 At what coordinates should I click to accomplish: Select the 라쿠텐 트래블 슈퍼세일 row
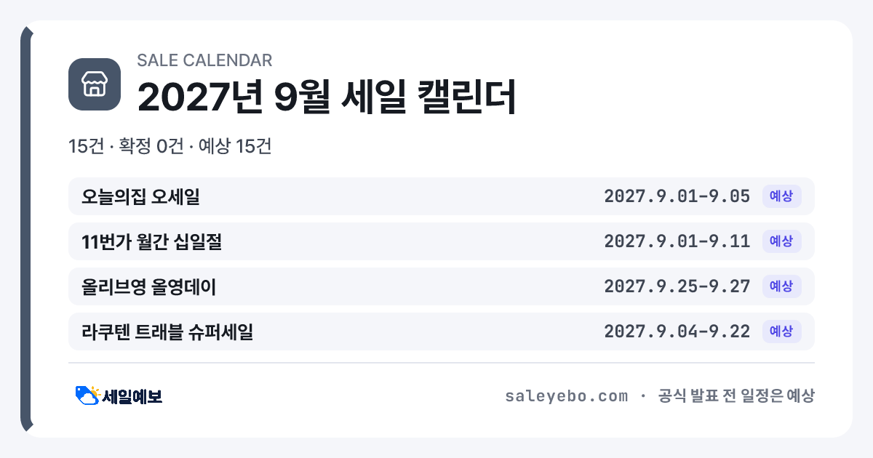pyautogui.click(x=442, y=332)
